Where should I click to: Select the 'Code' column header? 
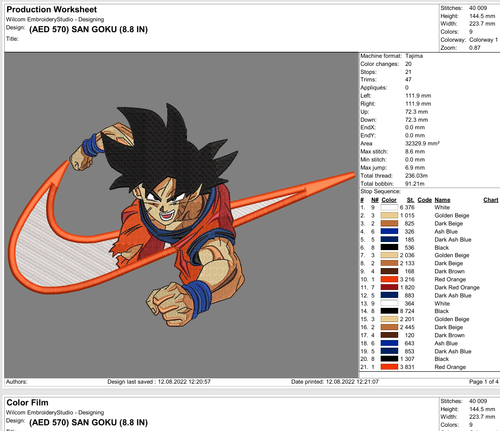tap(424, 200)
